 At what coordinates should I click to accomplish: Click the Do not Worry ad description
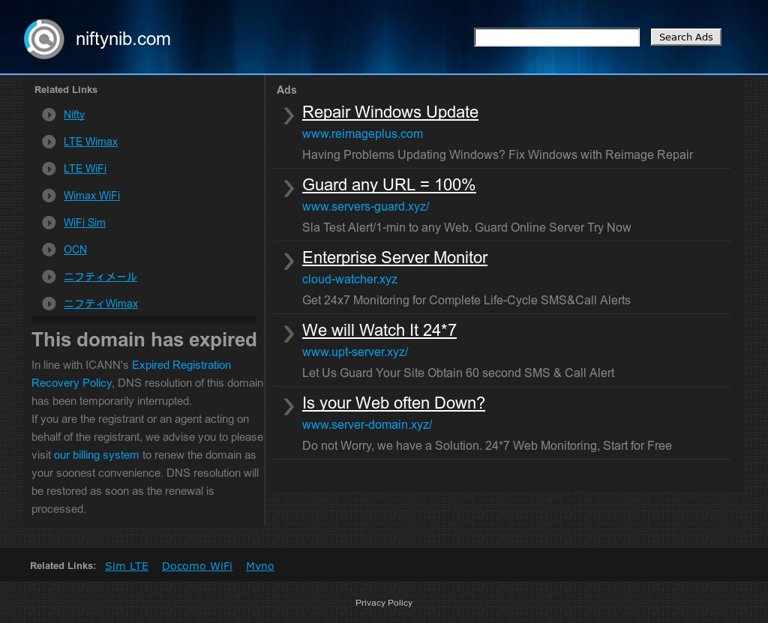click(x=487, y=446)
